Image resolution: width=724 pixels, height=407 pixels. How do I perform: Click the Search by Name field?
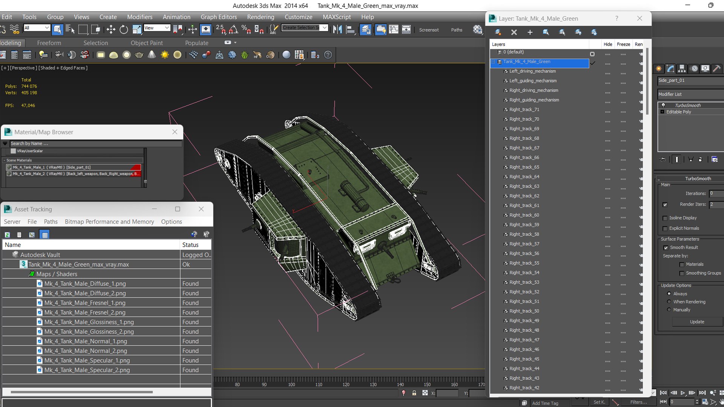point(96,144)
